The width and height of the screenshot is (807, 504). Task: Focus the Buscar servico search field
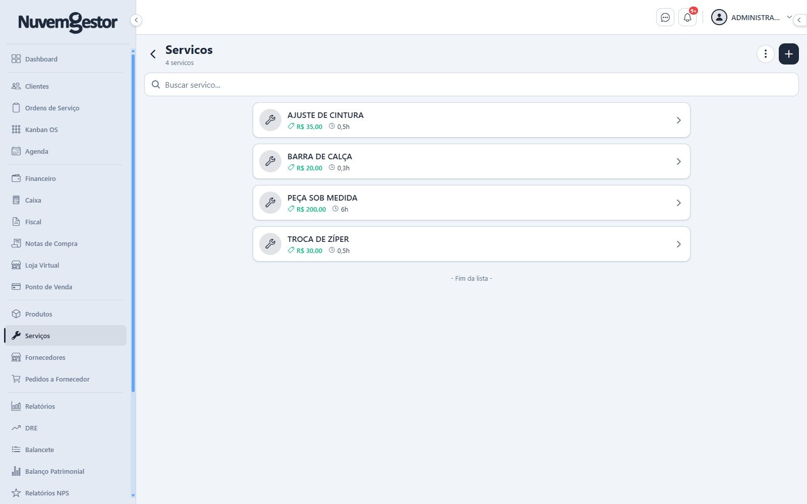[x=472, y=85]
